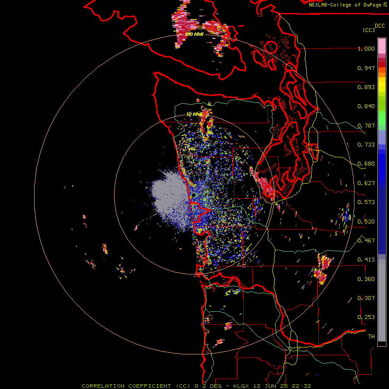Click the 50 NMI range ring label
Image resolution: width=389 pixels, height=389 pixels.
pyautogui.click(x=194, y=115)
